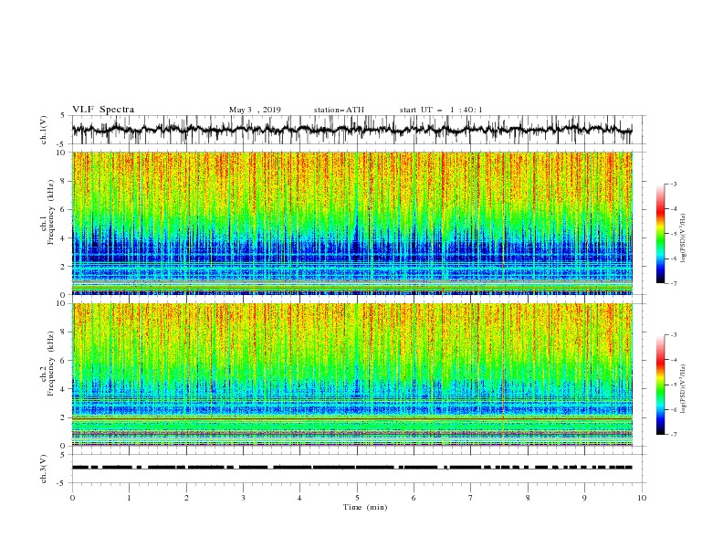Screen dimensions: 723x559
Task: Click the "ch.1(V)" axis label
Action: tap(44, 130)
